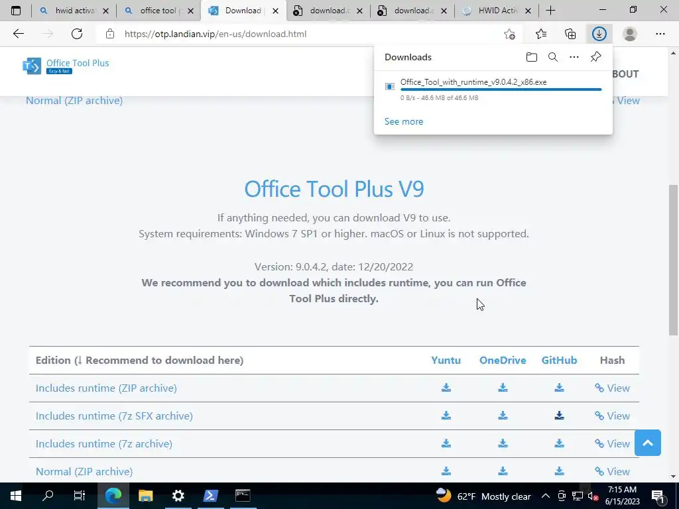Open the notification center icon
The image size is (679, 509).
pos(658,496)
